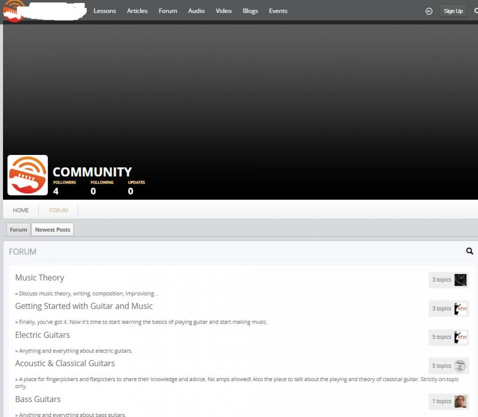Viewport: 478px width, 417px height.
Task: Open the Lessons menu
Action: point(105,11)
